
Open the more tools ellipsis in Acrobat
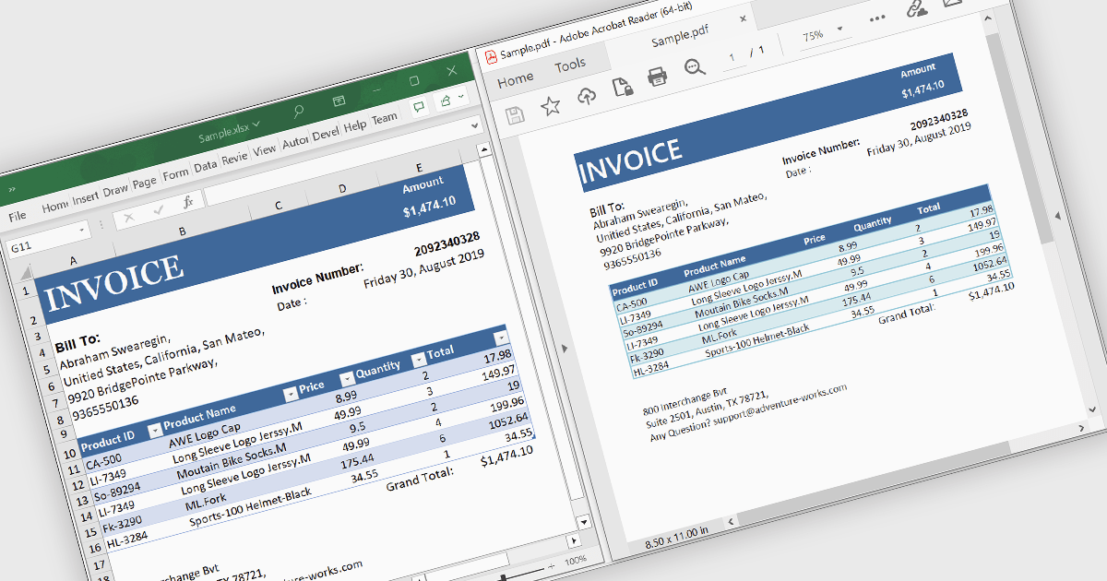pos(877,18)
